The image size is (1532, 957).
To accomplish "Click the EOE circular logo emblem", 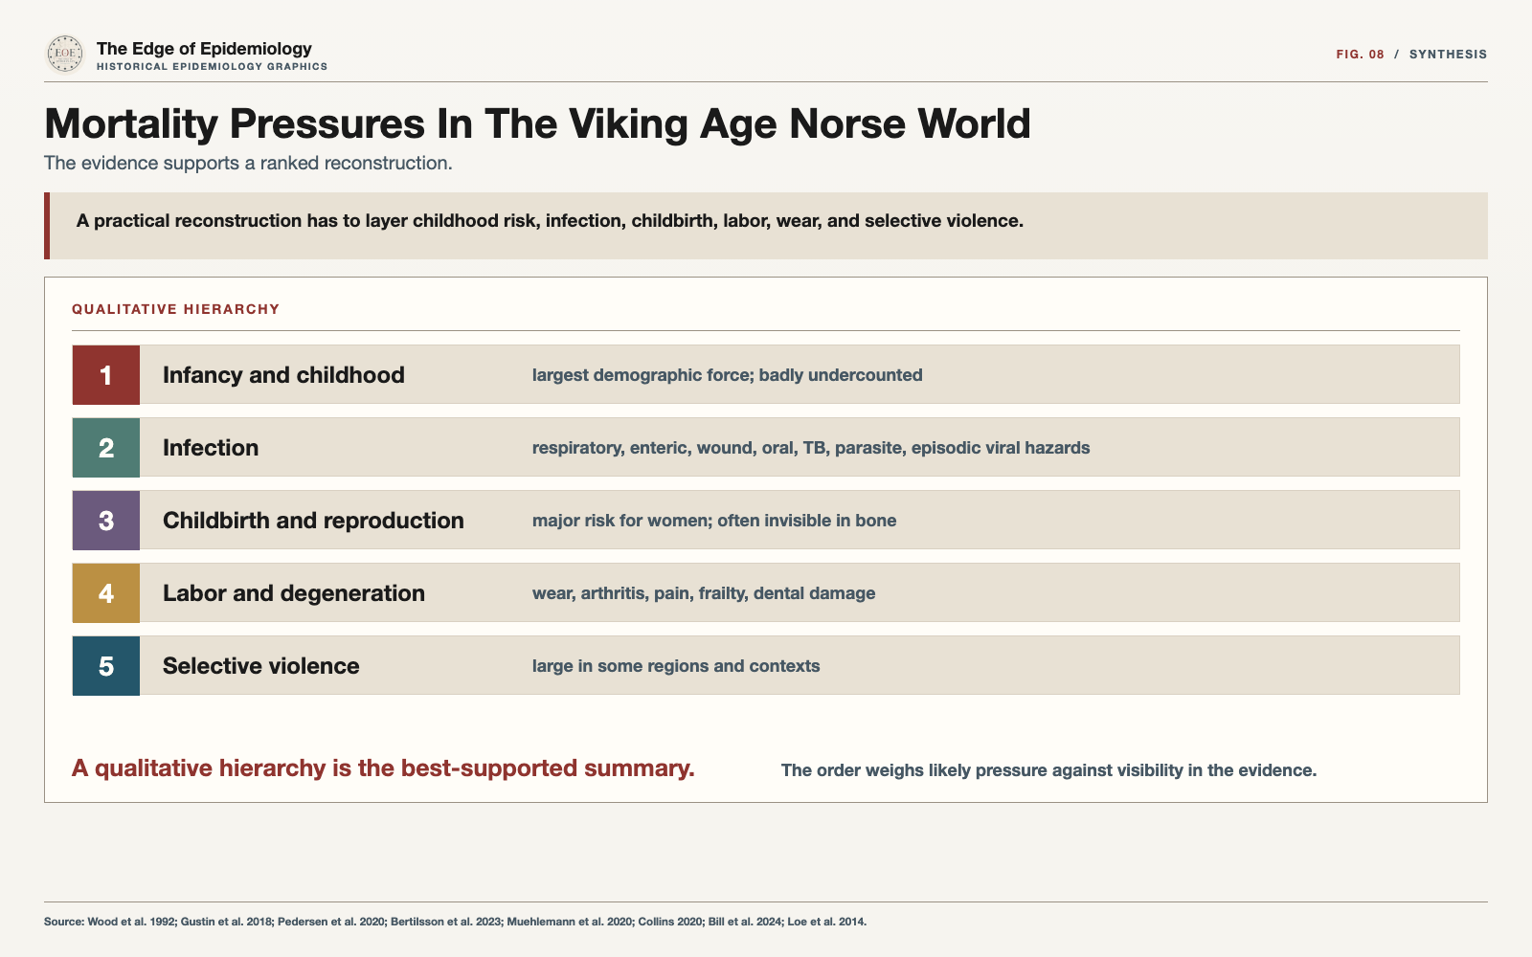I will [x=65, y=54].
